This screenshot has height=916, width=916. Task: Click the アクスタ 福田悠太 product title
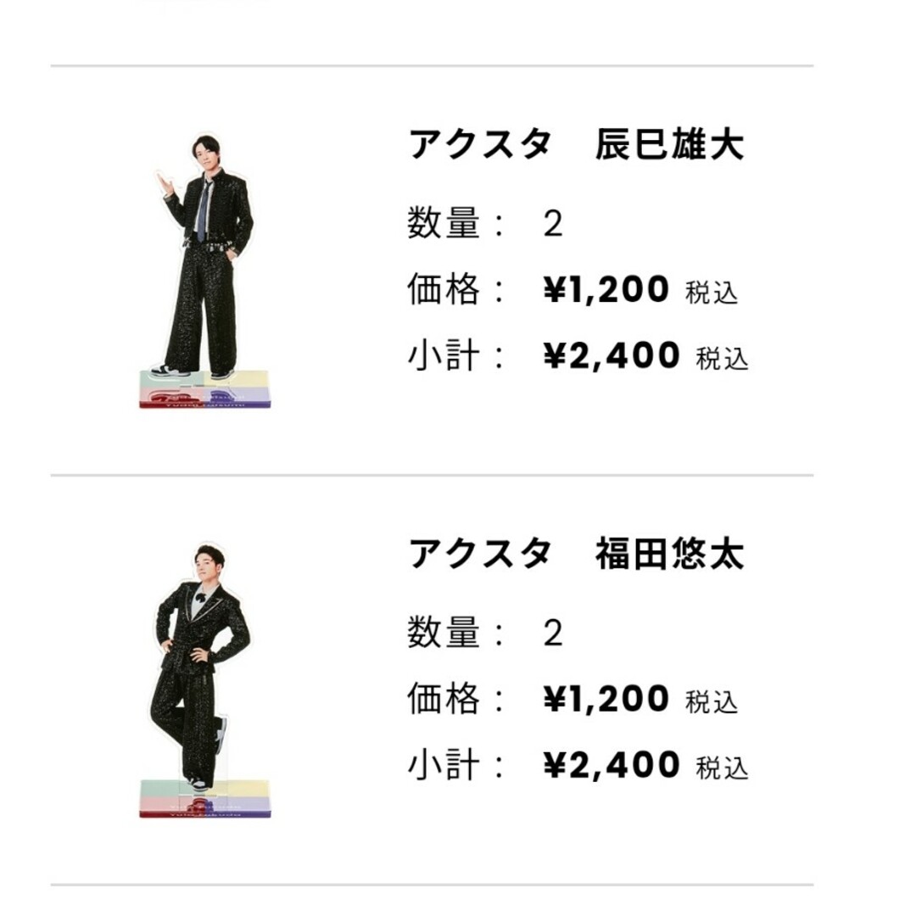pos(576,553)
